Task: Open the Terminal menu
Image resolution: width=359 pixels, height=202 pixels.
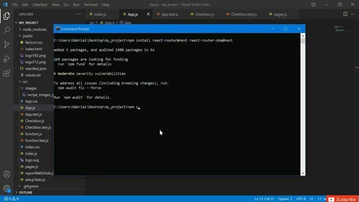Action: click(90, 4)
